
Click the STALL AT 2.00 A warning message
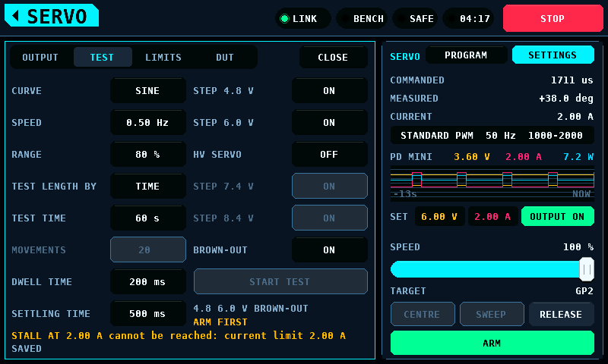coord(179,335)
